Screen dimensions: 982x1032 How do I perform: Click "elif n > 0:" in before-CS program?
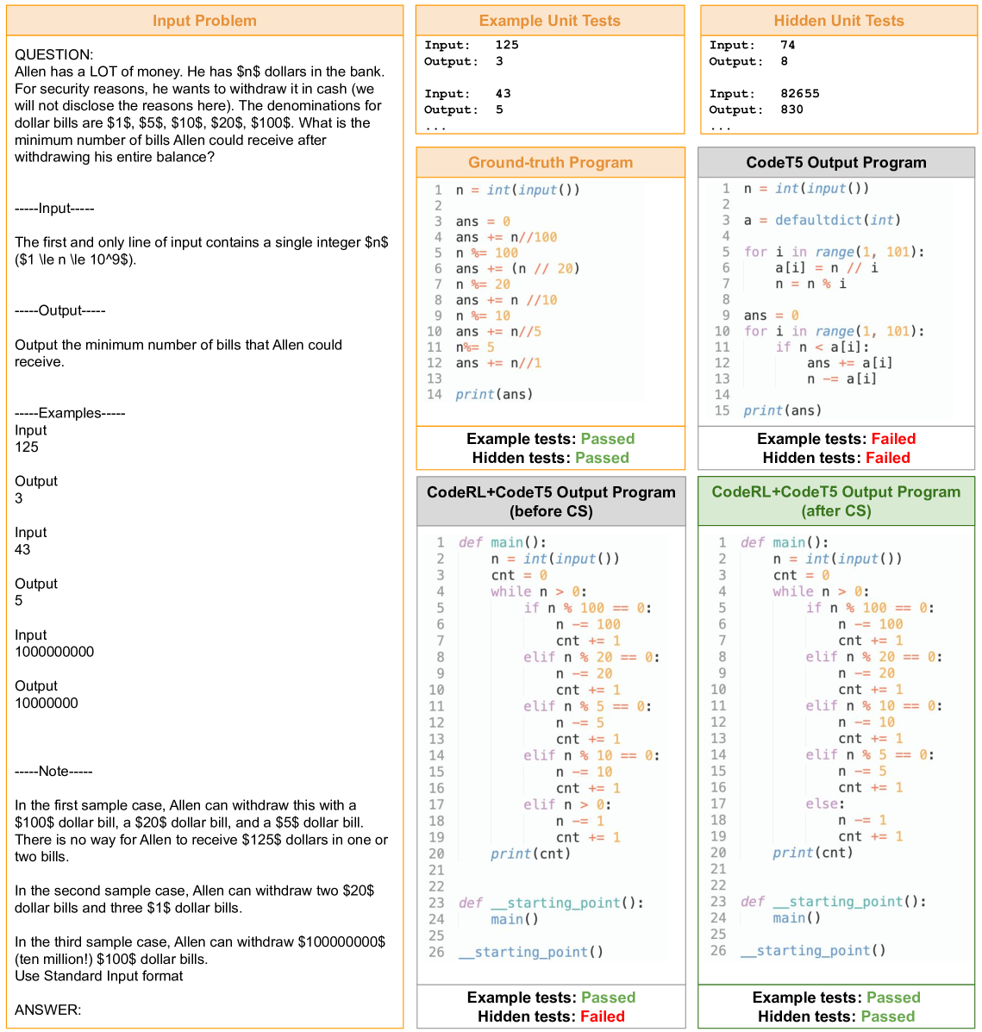click(x=567, y=805)
